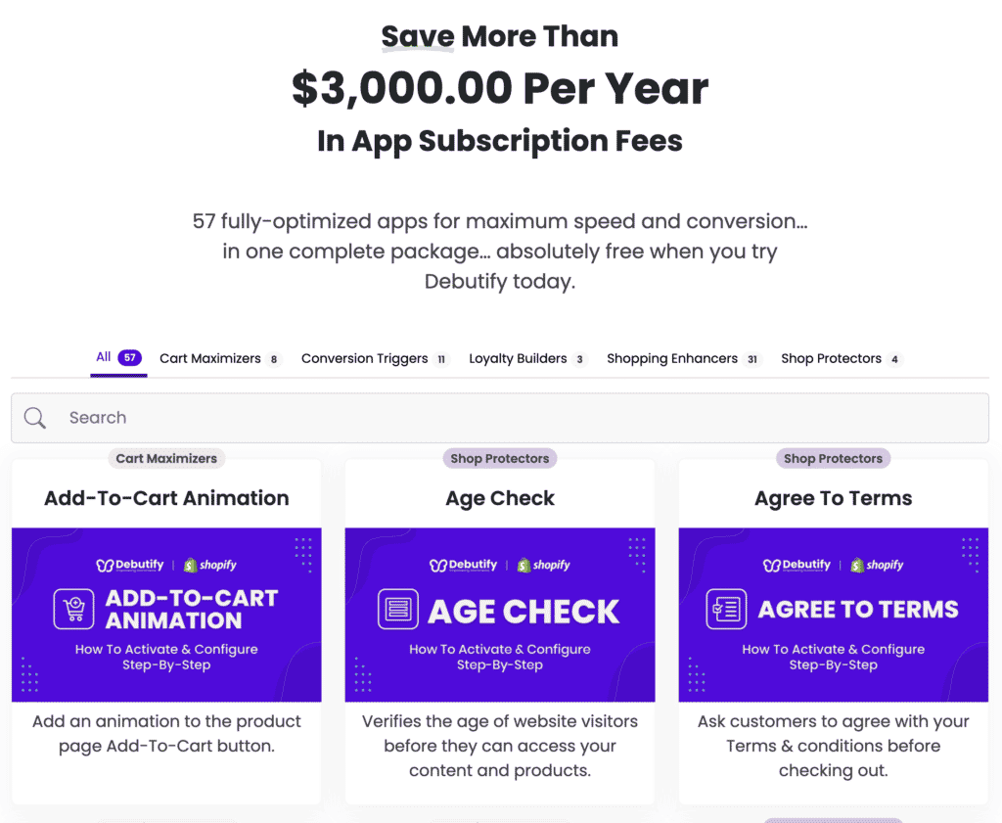Open the Add-To-Cart Animation title

tap(166, 498)
